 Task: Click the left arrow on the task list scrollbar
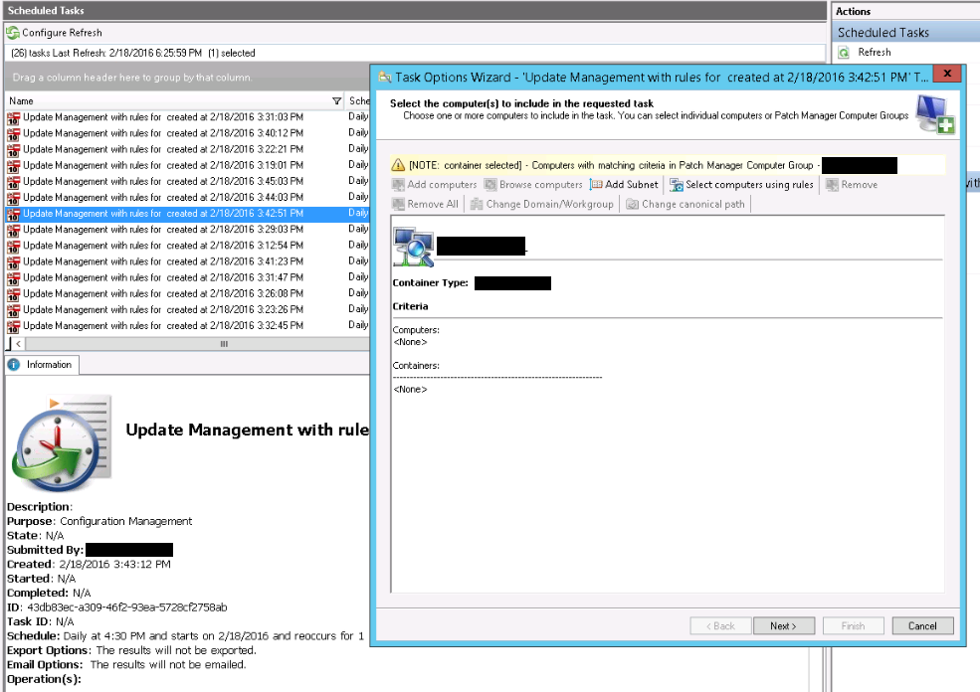pyautogui.click(x=19, y=344)
